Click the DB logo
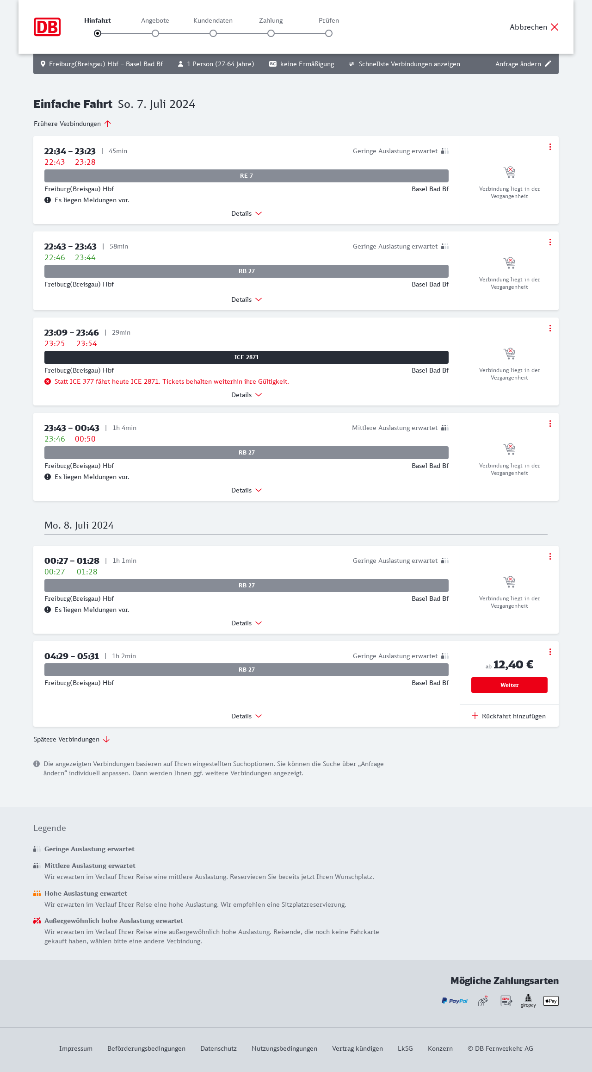The height and width of the screenshot is (1072, 592). coord(47,27)
